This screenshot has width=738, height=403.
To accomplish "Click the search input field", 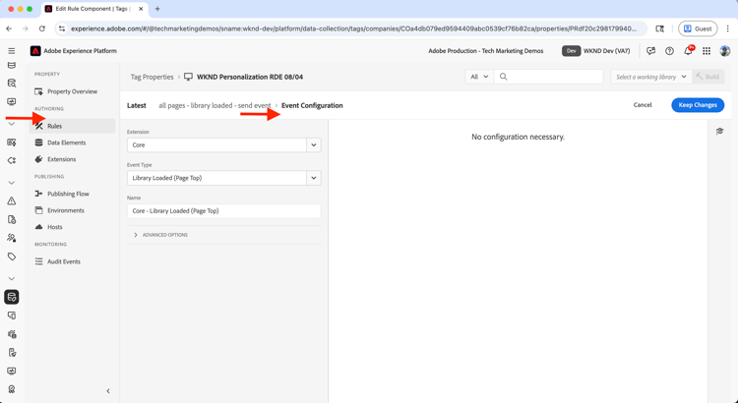I will pos(548,77).
